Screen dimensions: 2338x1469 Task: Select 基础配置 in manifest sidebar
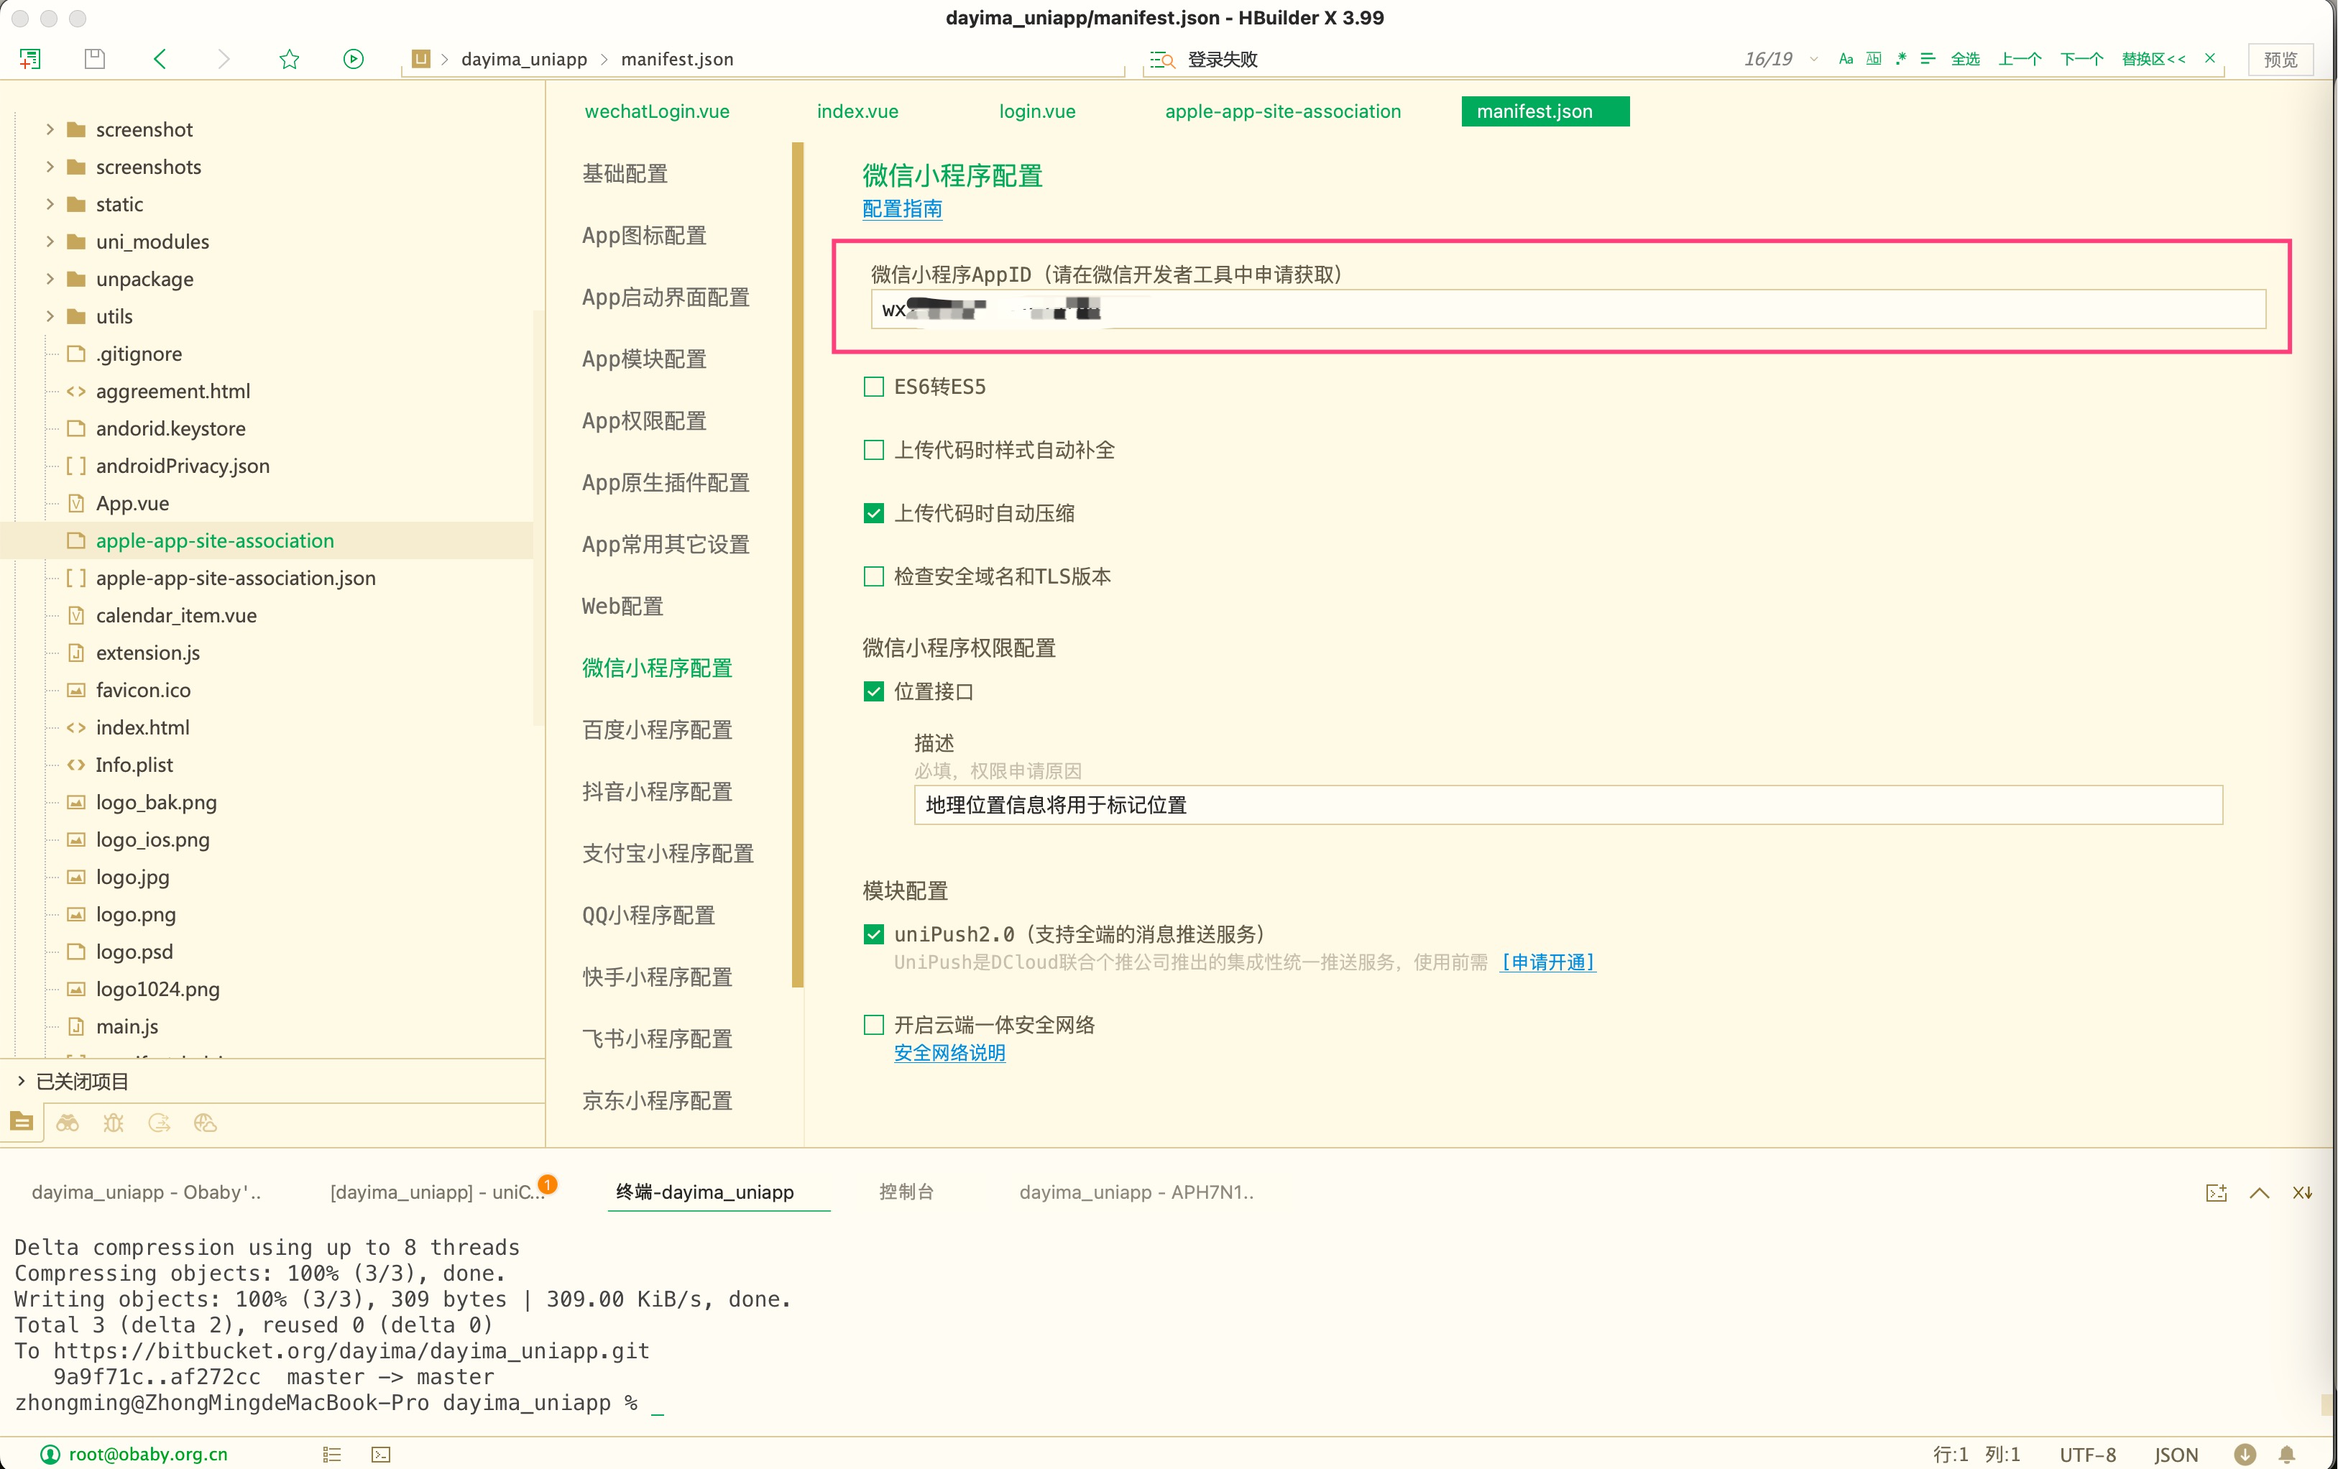[625, 172]
